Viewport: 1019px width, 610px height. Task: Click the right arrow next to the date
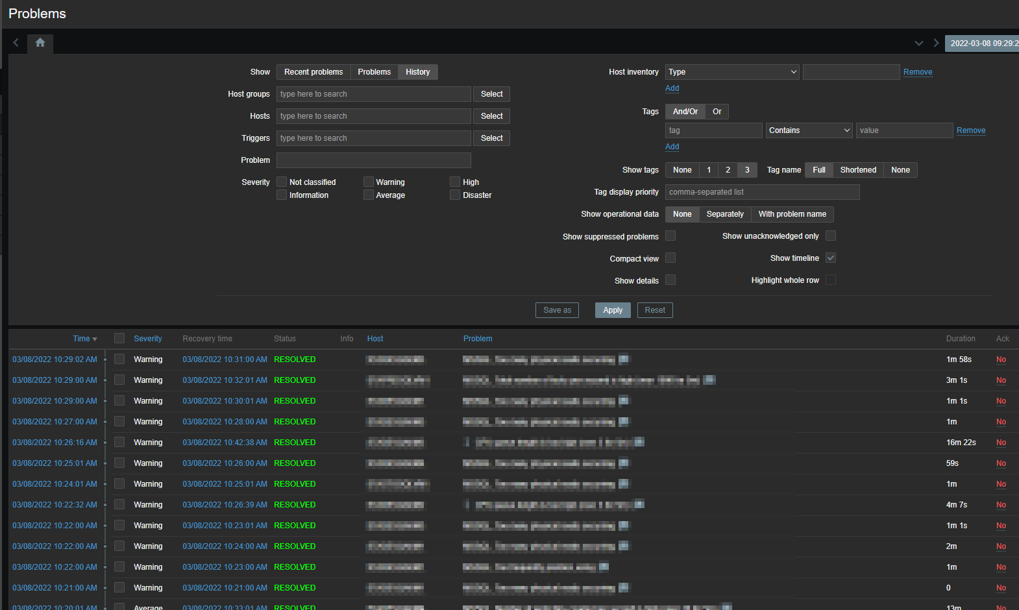(936, 43)
